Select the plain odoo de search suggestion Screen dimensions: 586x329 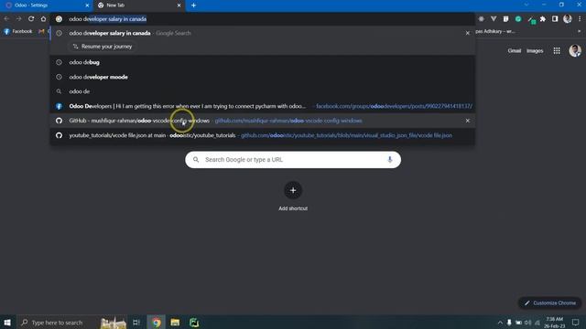pos(262,91)
